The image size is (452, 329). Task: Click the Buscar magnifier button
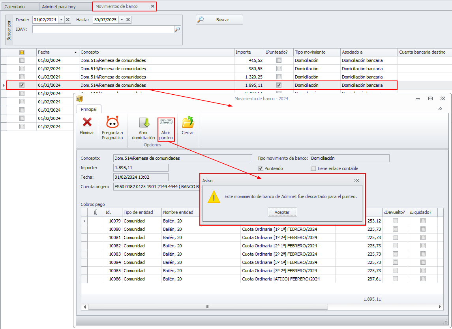(219, 20)
